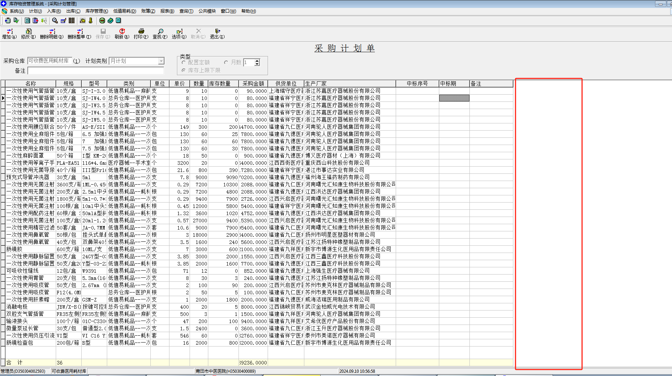
Task: Open the 系统(U) menu
Action: pos(17,11)
